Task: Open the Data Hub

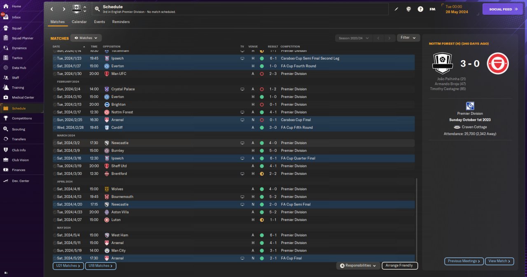Action: pyautogui.click(x=19, y=68)
